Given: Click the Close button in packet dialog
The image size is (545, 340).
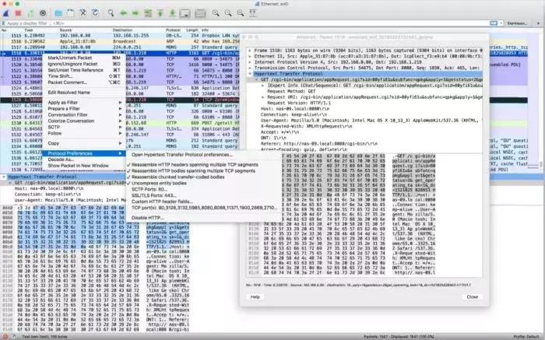Looking at the screenshot, I should (472, 296).
